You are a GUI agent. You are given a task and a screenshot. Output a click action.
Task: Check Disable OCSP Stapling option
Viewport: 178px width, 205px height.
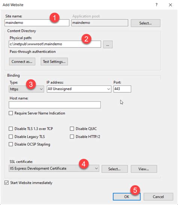point(11,144)
